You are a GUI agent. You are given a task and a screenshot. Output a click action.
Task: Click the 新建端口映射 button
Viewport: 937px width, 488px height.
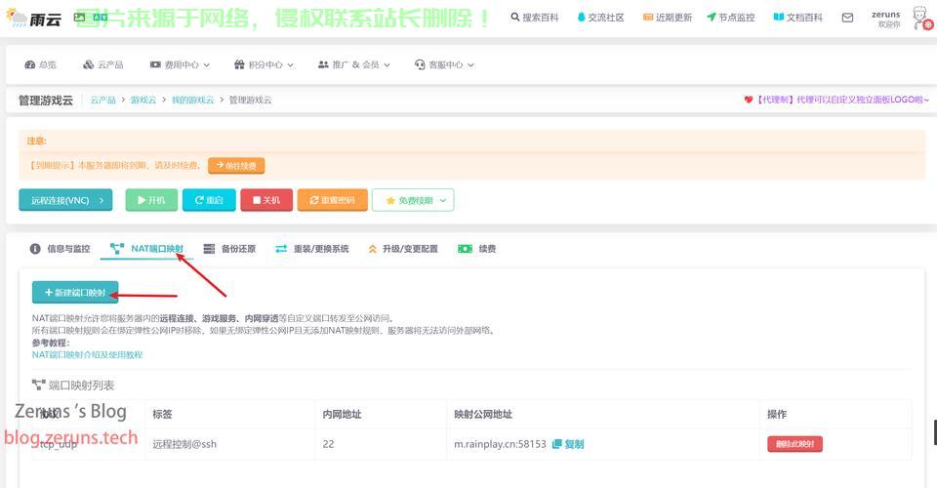pyautogui.click(x=75, y=293)
